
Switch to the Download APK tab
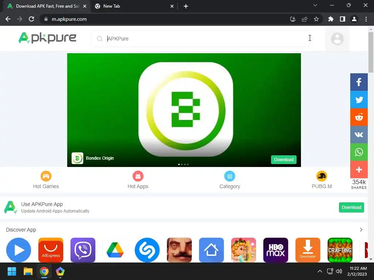click(x=47, y=6)
